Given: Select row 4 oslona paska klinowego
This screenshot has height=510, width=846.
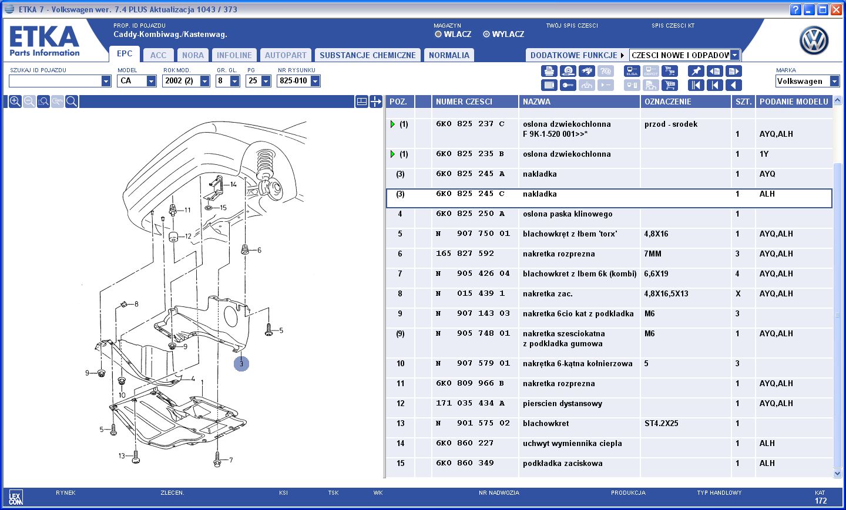Looking at the screenshot, I should pyautogui.click(x=609, y=218).
